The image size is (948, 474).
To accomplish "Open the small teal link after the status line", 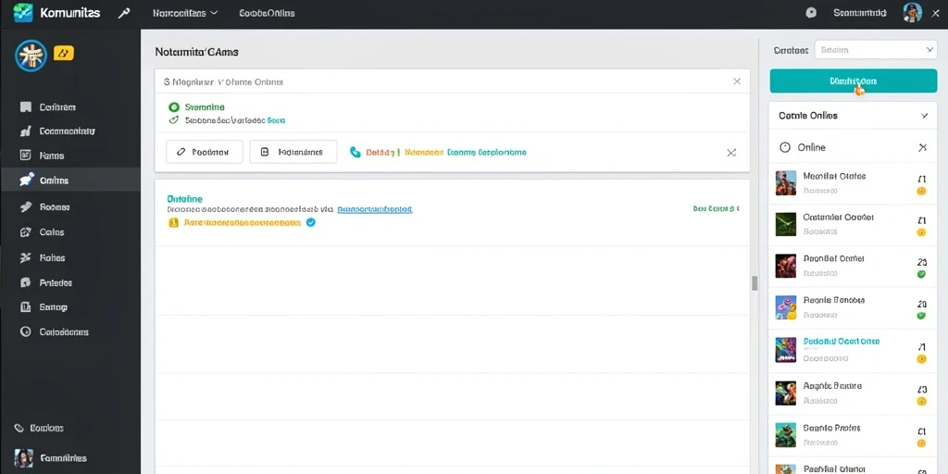I will click(276, 120).
